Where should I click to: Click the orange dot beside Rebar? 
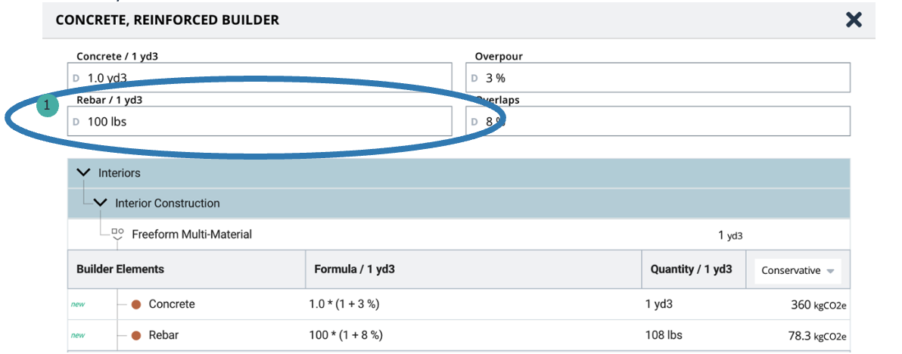click(x=137, y=335)
